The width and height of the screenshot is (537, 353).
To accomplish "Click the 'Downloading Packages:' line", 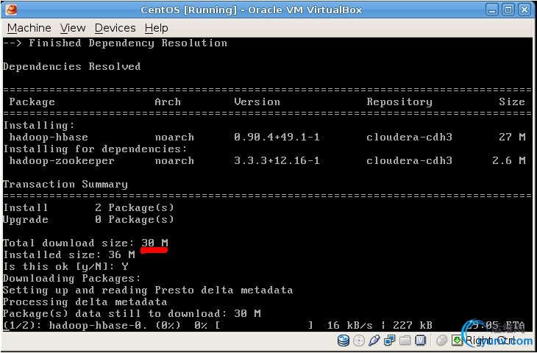I will pos(71,279).
